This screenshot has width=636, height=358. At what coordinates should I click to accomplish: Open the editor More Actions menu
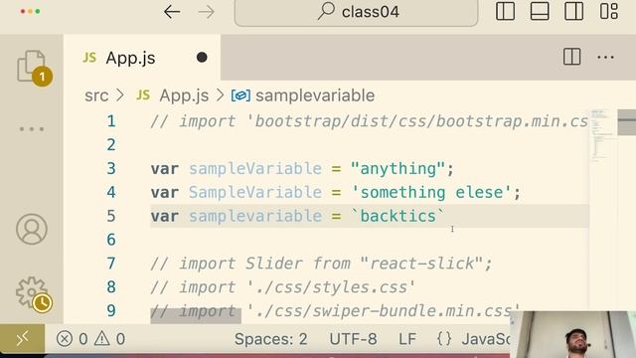tap(605, 58)
